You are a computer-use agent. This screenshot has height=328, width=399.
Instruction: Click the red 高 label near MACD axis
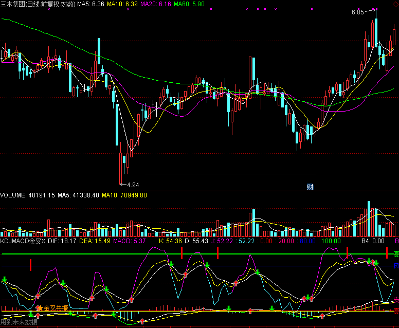point(396,311)
